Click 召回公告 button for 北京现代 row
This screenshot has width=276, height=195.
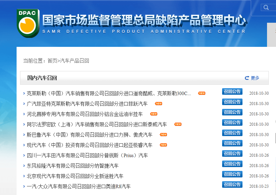tap(232, 174)
